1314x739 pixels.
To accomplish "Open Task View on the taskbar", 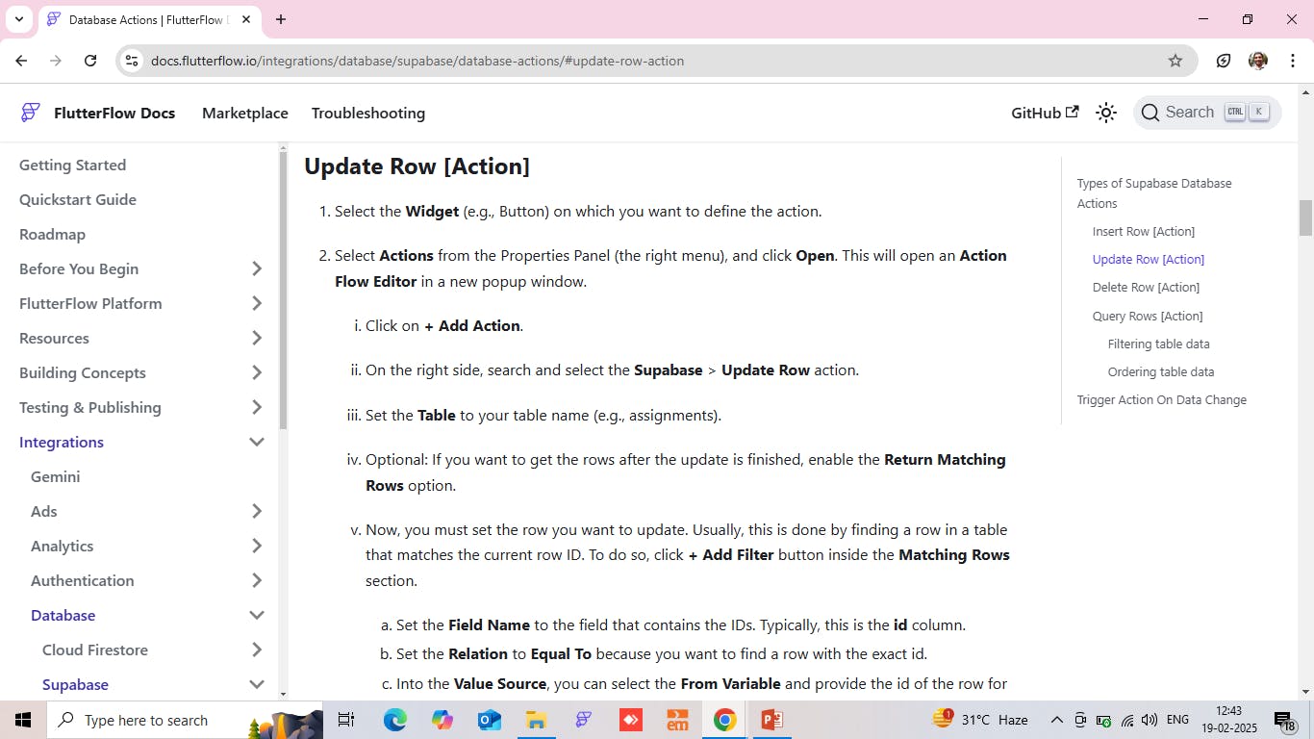I will click(x=346, y=720).
